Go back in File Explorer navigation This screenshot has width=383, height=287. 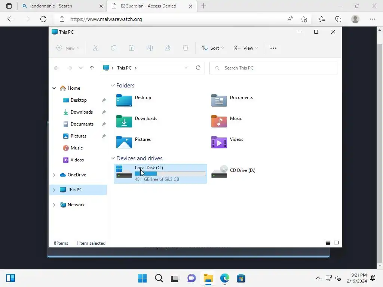tap(56, 68)
